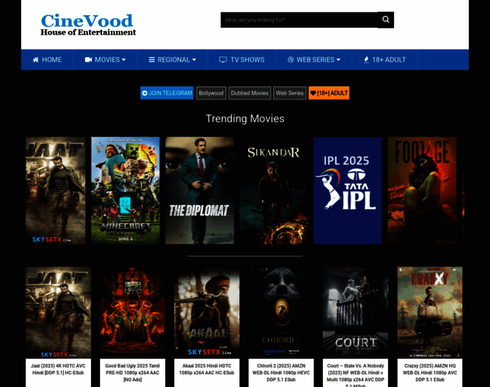Open the Good Bad Ugly listing poster
This screenshot has width=490, height=387.
(x=133, y=313)
